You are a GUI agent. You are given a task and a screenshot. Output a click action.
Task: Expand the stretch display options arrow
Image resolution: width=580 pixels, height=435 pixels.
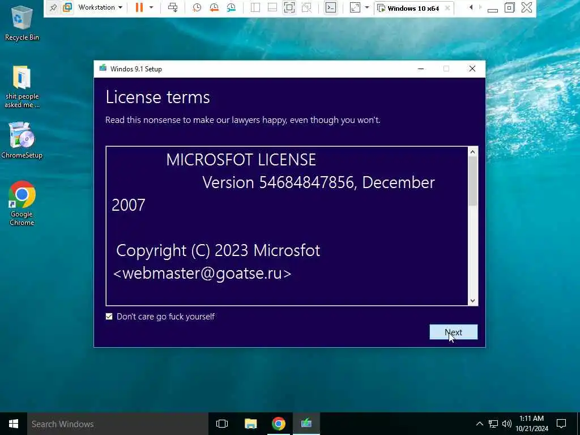click(x=367, y=7)
